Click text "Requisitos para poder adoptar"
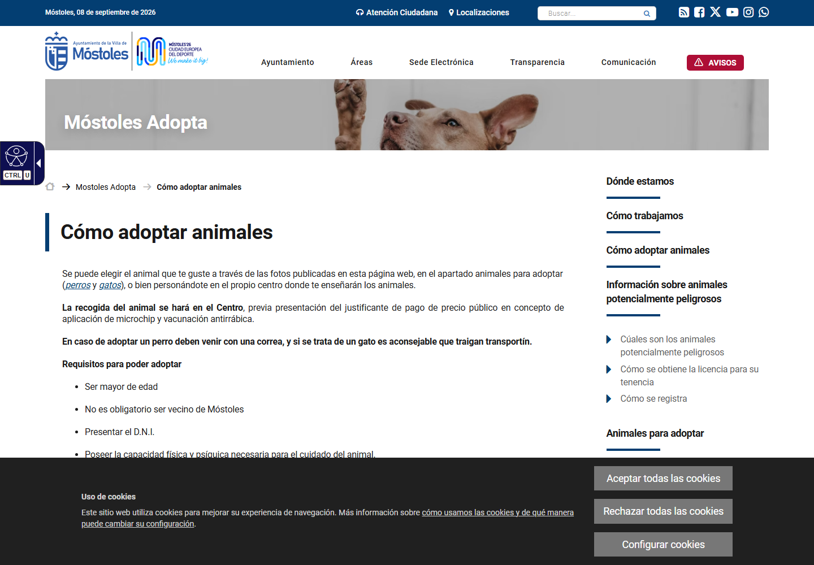Screen dimensions: 814x565 click(122, 364)
